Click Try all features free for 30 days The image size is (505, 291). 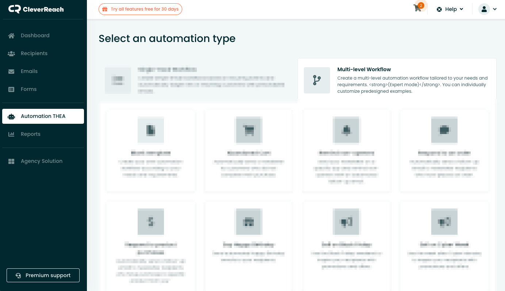tap(140, 9)
